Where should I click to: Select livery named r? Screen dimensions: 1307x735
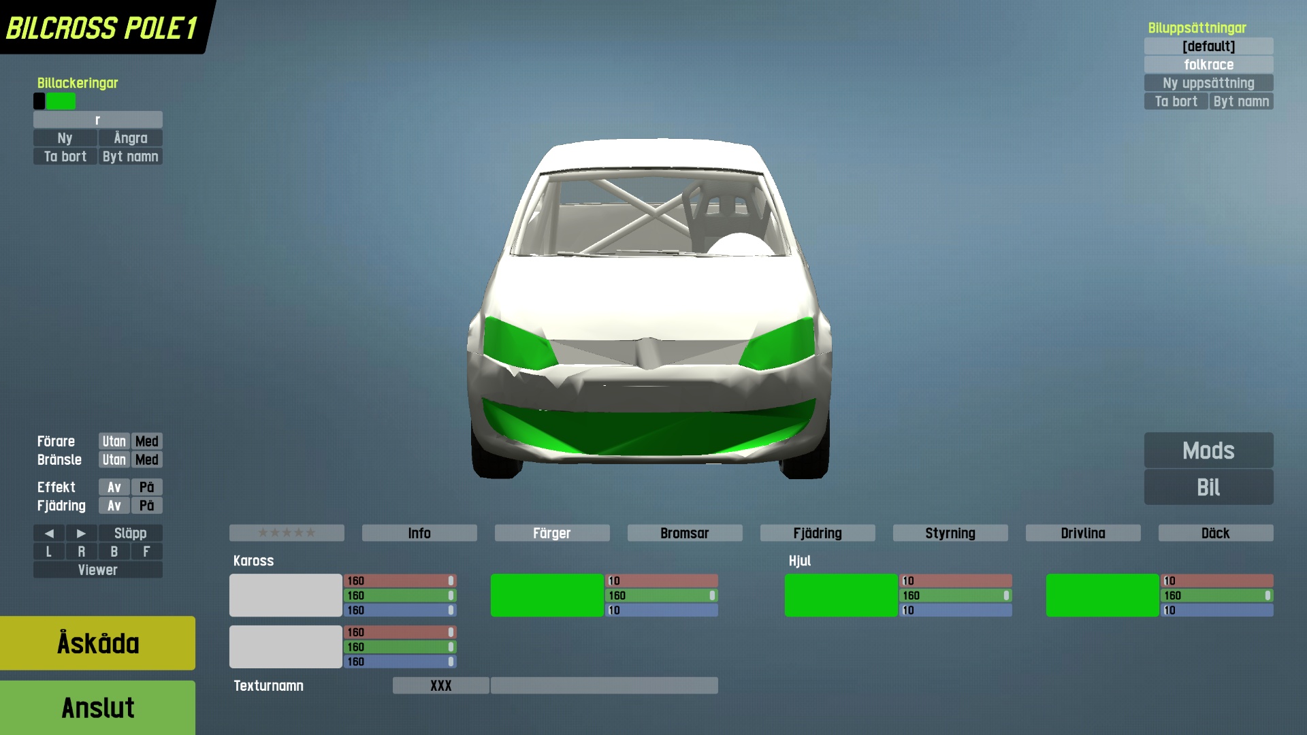97,120
